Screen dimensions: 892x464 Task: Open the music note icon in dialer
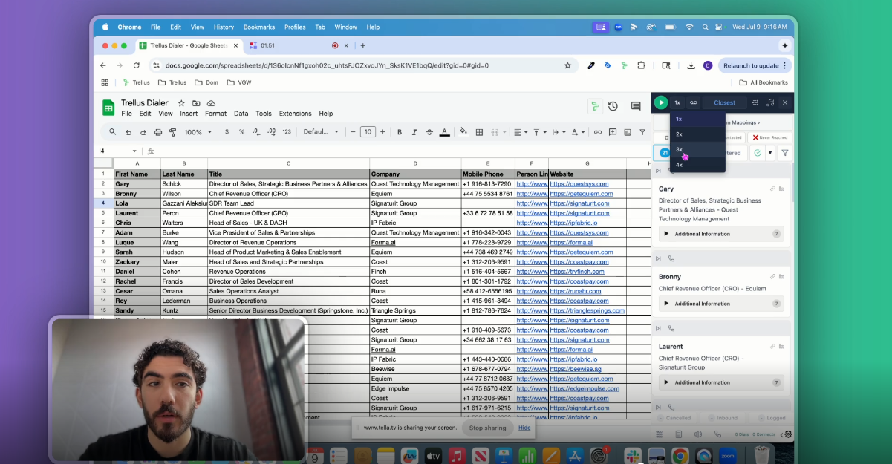pyautogui.click(x=770, y=102)
